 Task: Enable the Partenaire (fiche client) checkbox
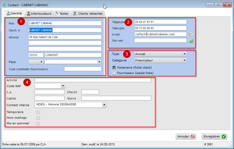114,68
